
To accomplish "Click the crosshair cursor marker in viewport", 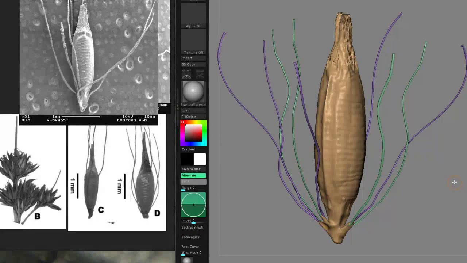I will (x=455, y=182).
